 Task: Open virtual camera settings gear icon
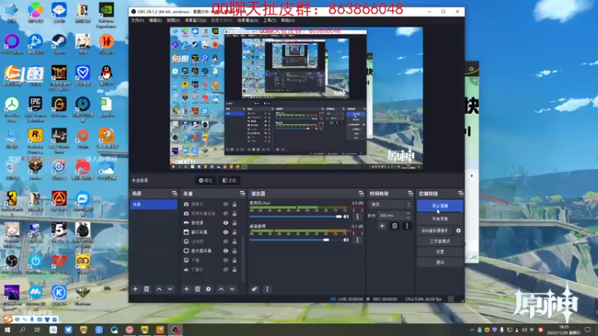coord(458,231)
